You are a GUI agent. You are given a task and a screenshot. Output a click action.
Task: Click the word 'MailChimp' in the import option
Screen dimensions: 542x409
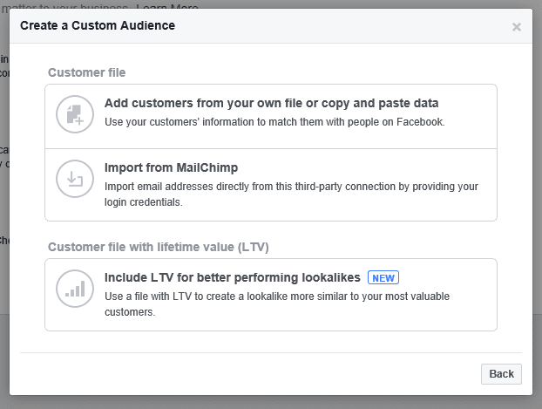206,167
